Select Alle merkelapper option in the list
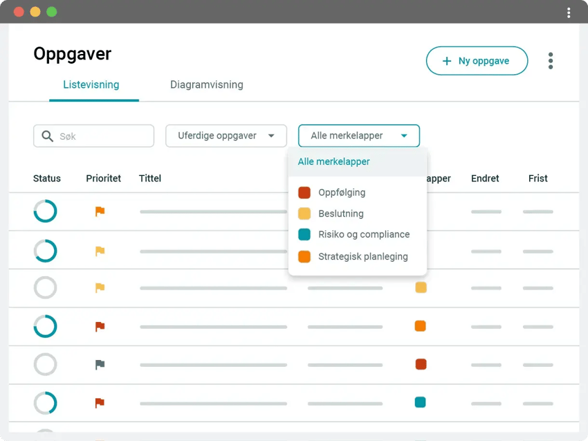The image size is (588, 441). (x=334, y=162)
